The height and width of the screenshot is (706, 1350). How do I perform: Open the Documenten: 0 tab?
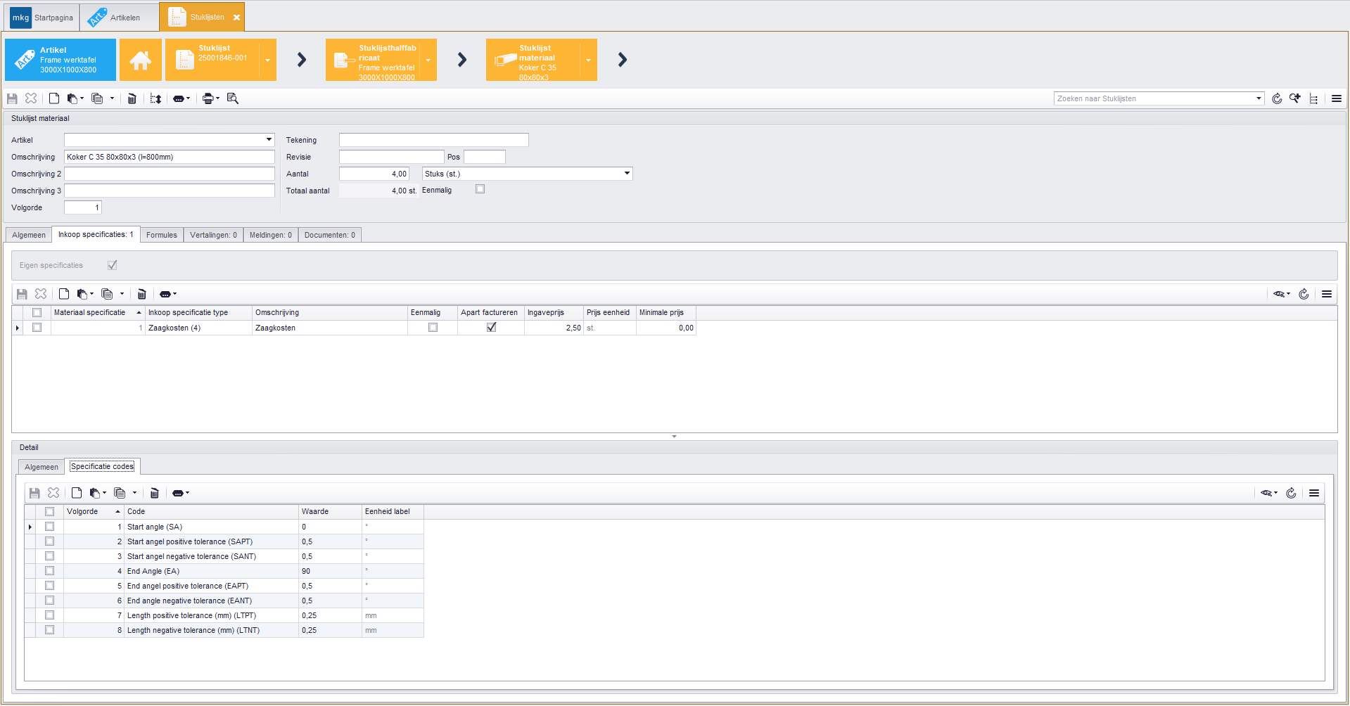(330, 235)
